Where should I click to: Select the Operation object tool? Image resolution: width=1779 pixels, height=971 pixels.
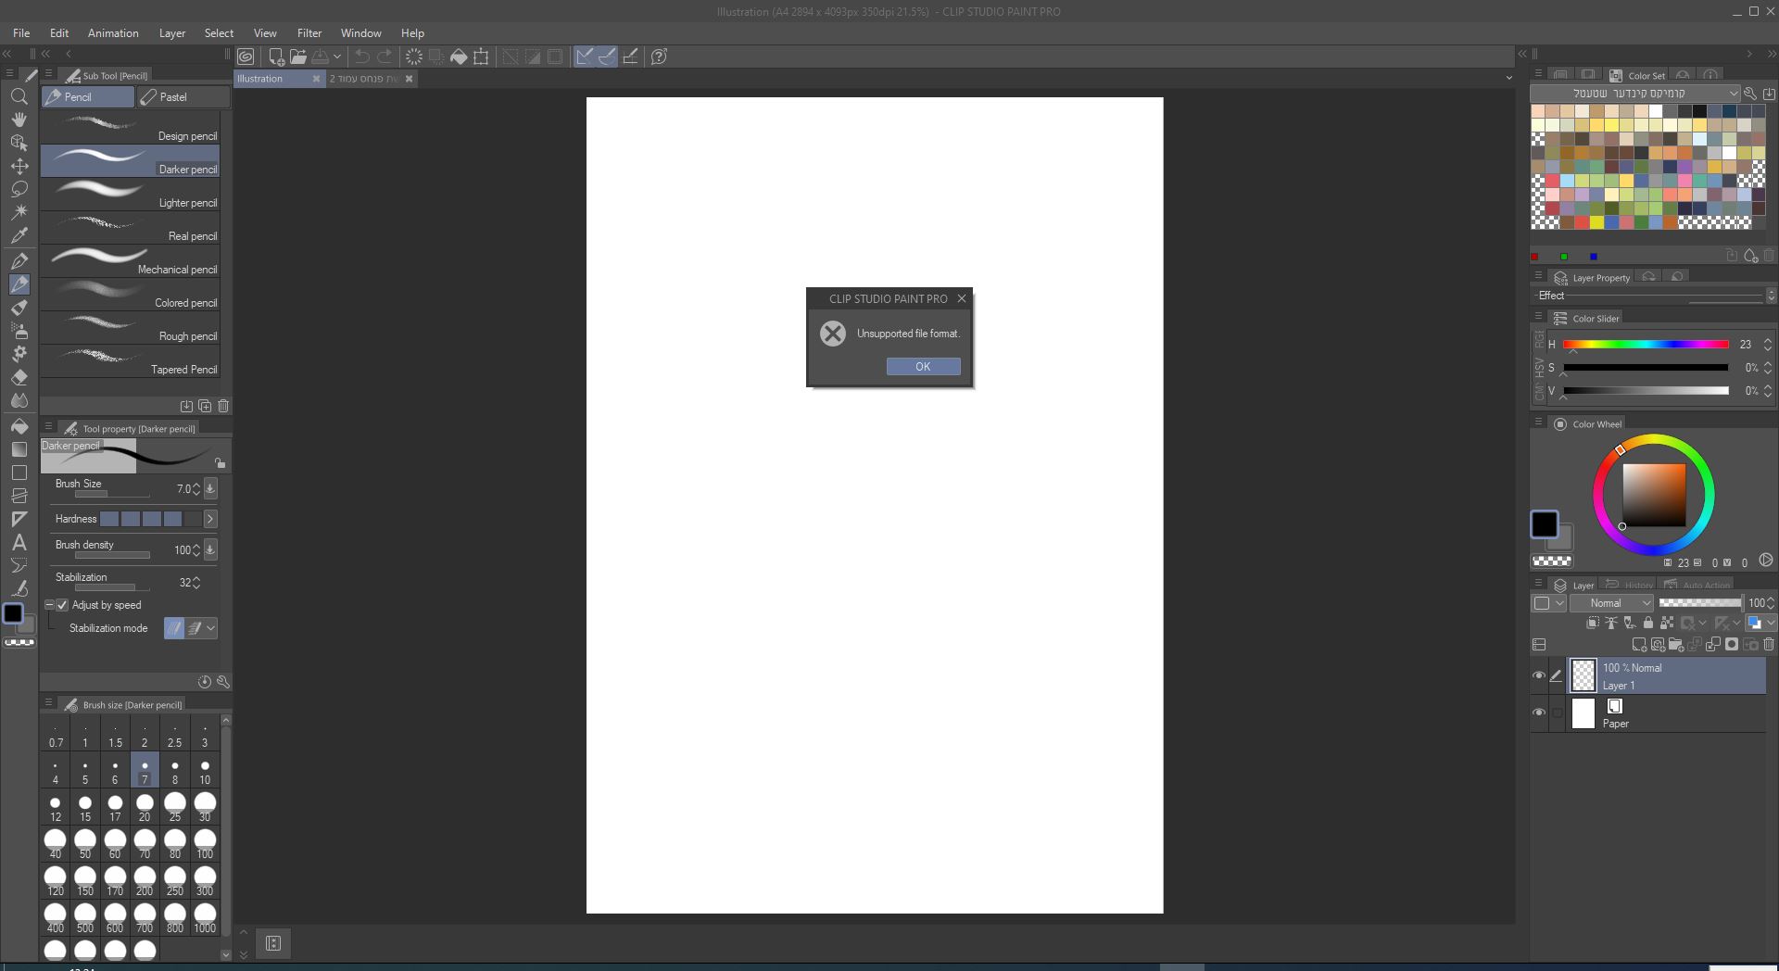[19, 143]
